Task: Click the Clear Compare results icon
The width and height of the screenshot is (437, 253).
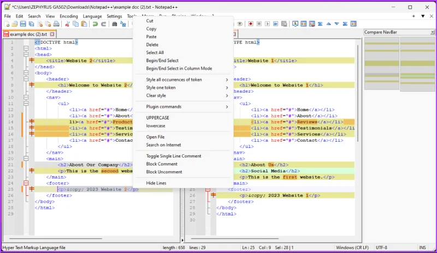Action: click(312, 24)
